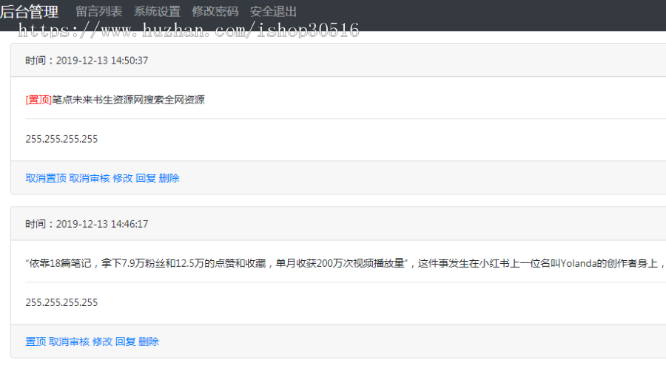Screen dimensions: 666x391
Task: Click 取消置顶 on the 14:50:37 message
Action: 46,178
